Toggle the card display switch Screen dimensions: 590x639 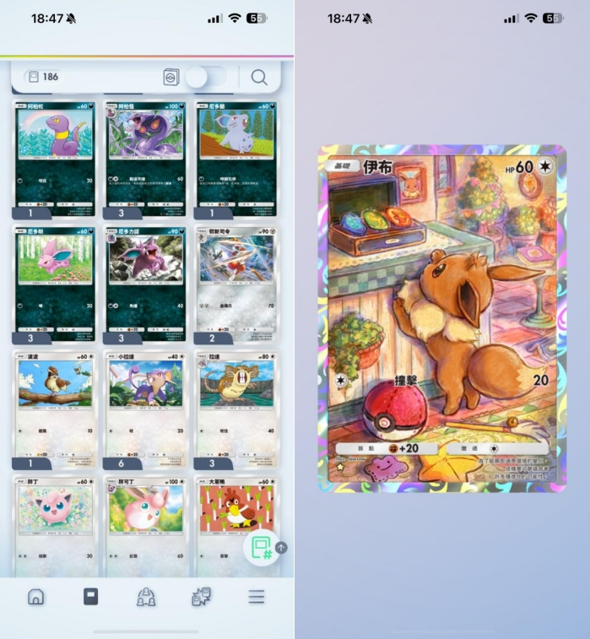206,77
